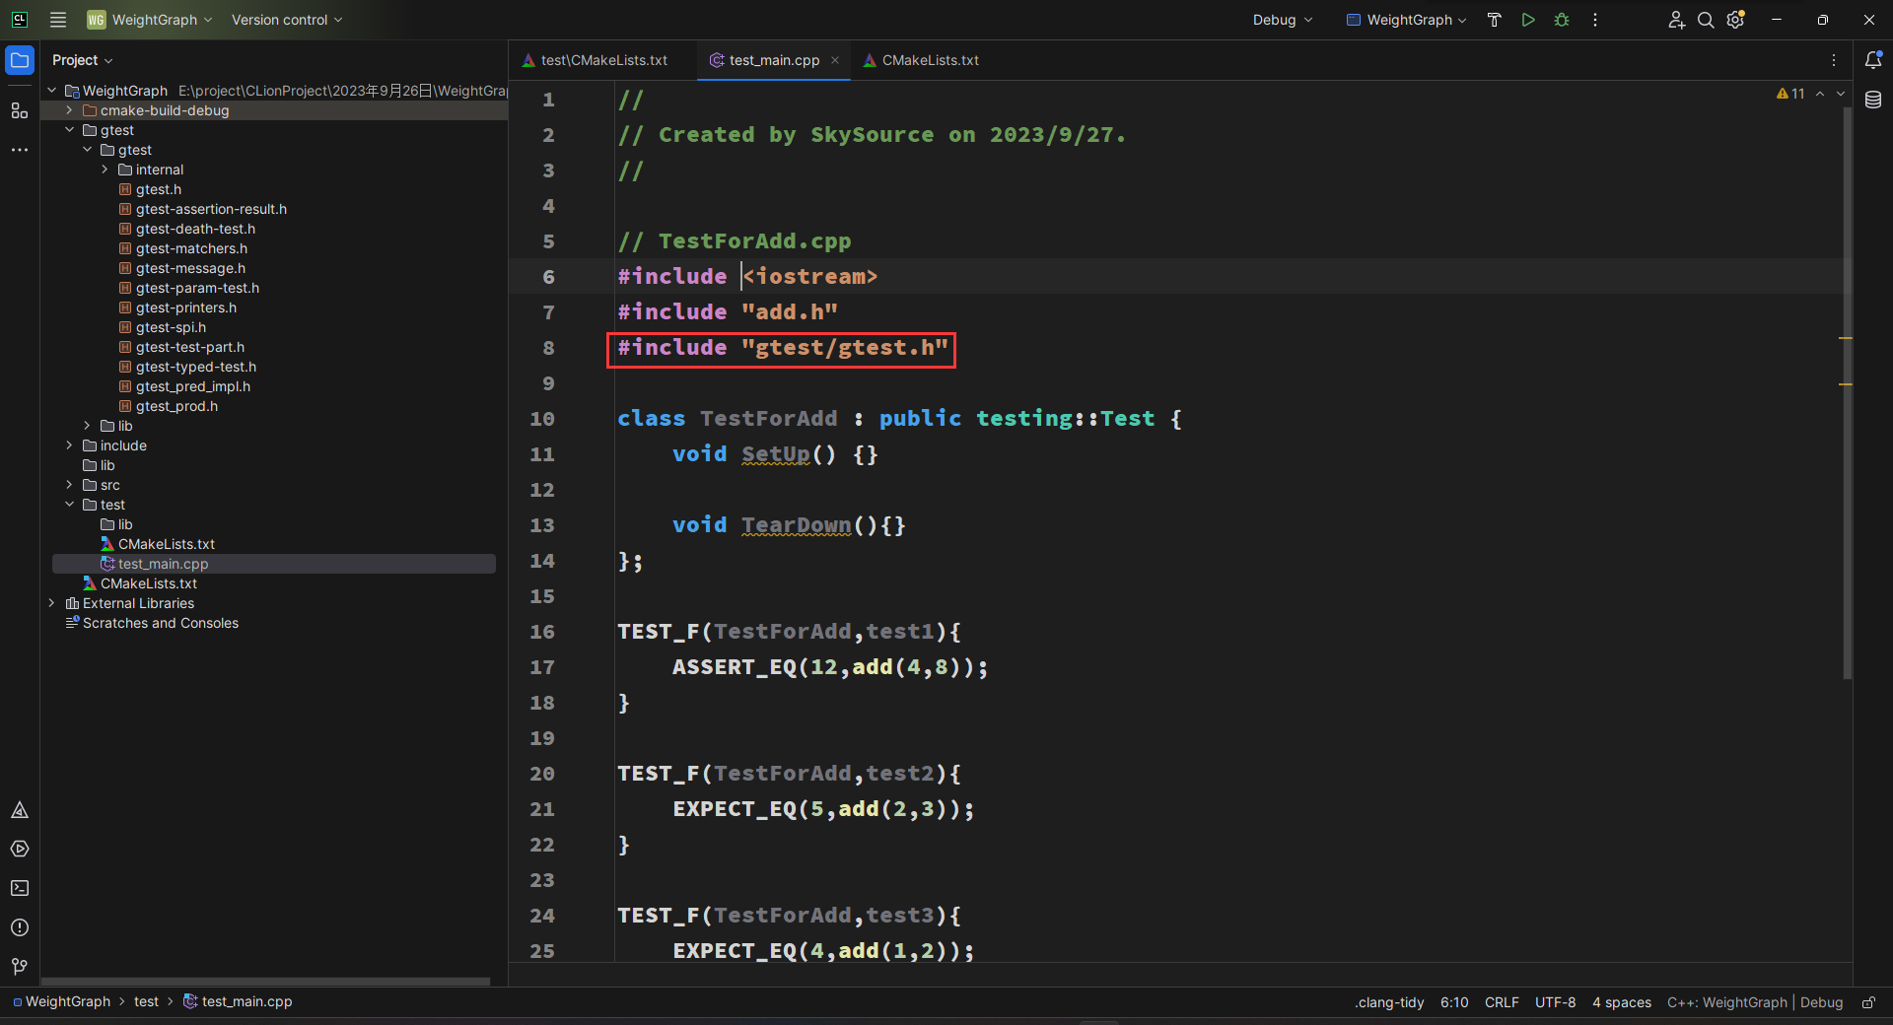Expand the cmake-build-debug folder
1893x1025 pixels.
(70, 110)
